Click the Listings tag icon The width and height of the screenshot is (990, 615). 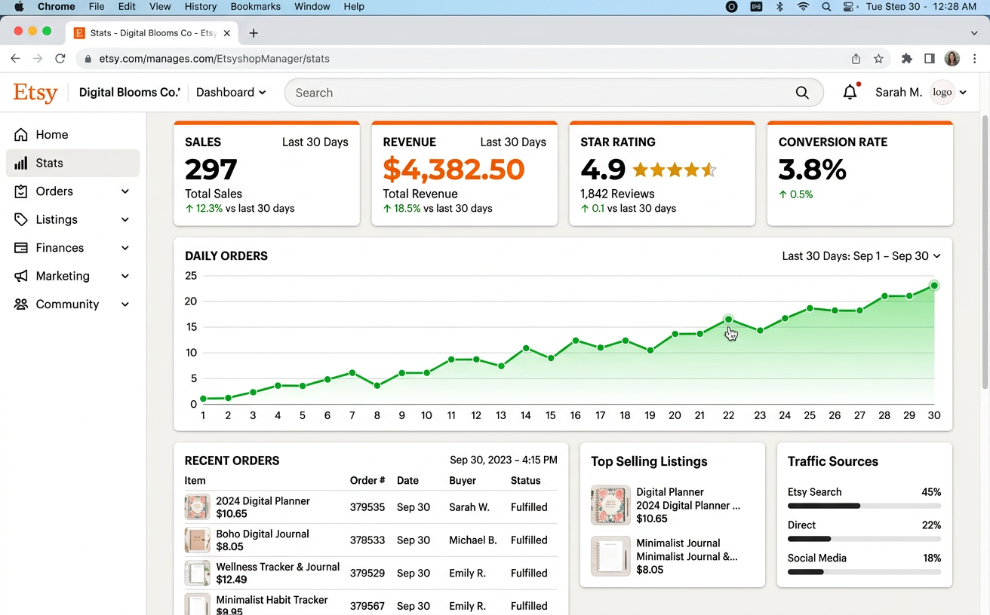(x=21, y=219)
